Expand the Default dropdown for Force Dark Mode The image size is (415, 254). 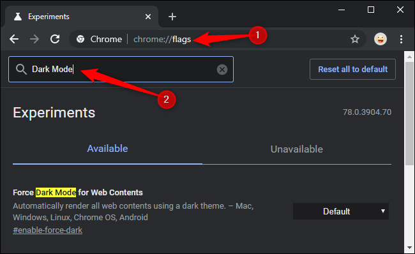[341, 211]
